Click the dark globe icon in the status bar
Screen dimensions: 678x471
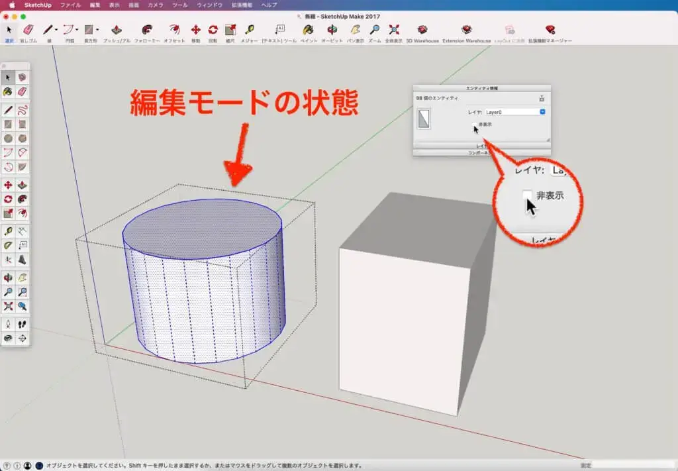point(39,466)
